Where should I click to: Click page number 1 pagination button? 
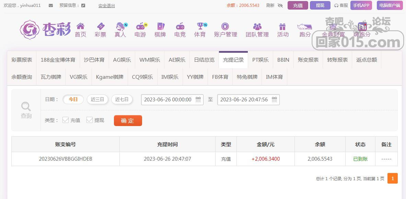click(393, 178)
